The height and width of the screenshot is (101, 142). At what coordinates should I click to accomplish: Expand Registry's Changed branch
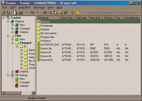[13, 29]
